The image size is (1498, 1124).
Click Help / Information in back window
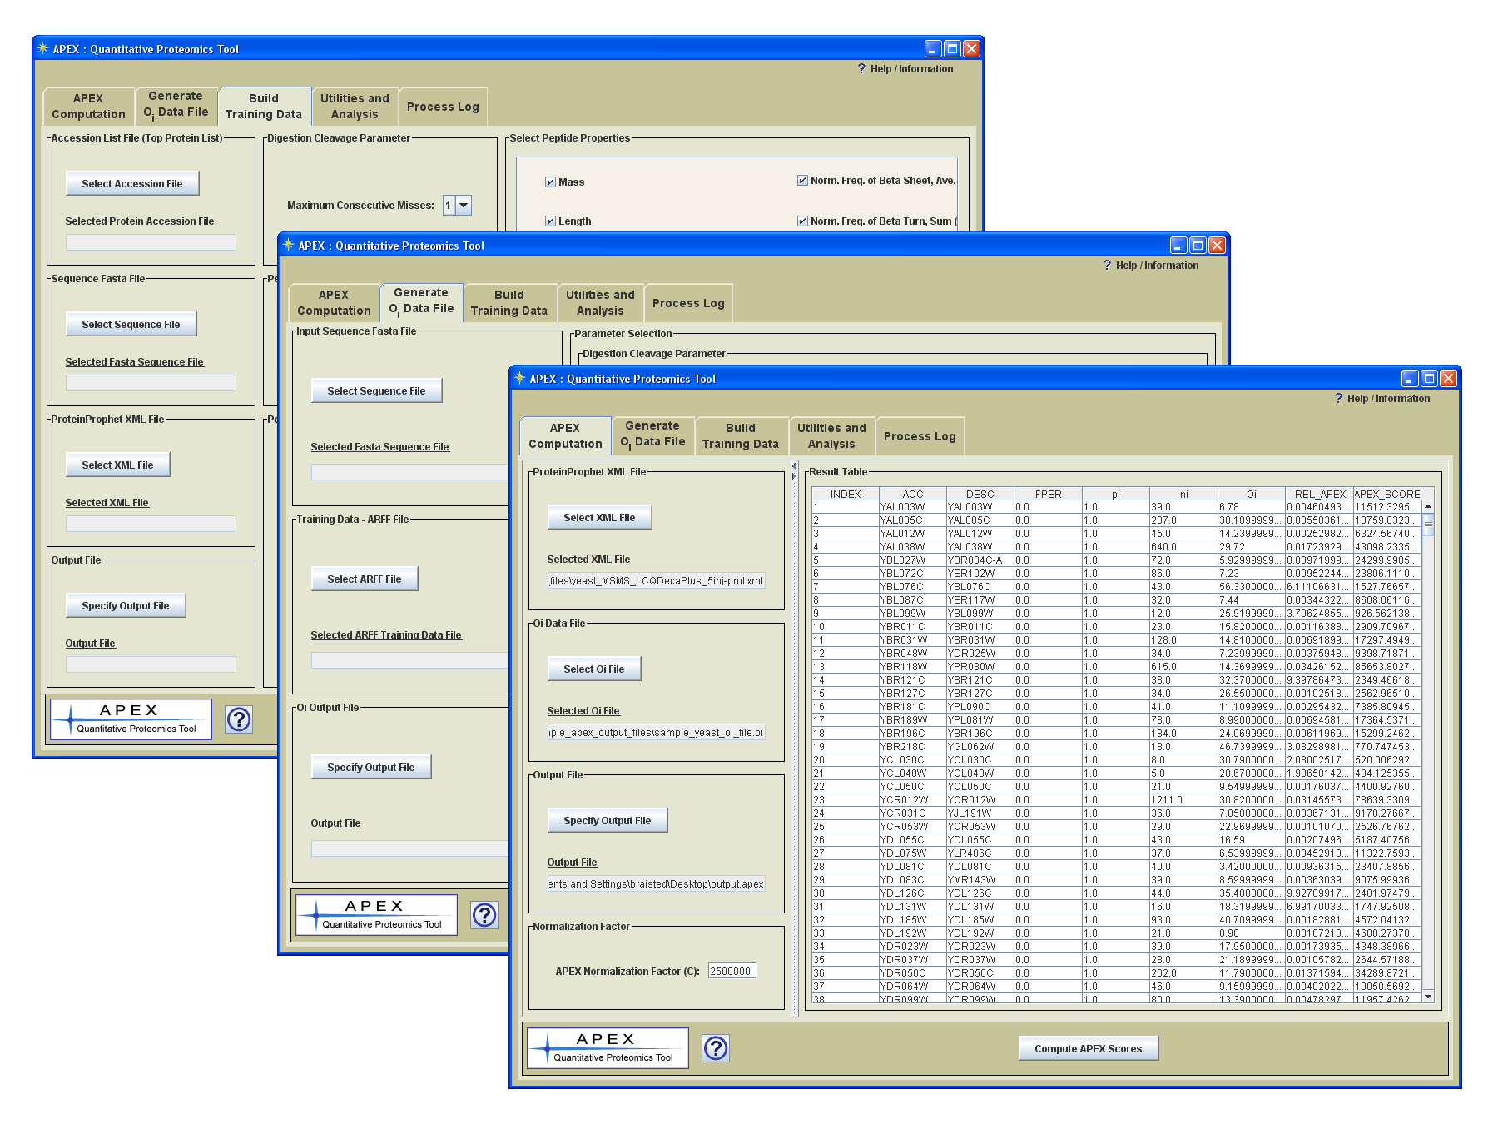[x=905, y=69]
